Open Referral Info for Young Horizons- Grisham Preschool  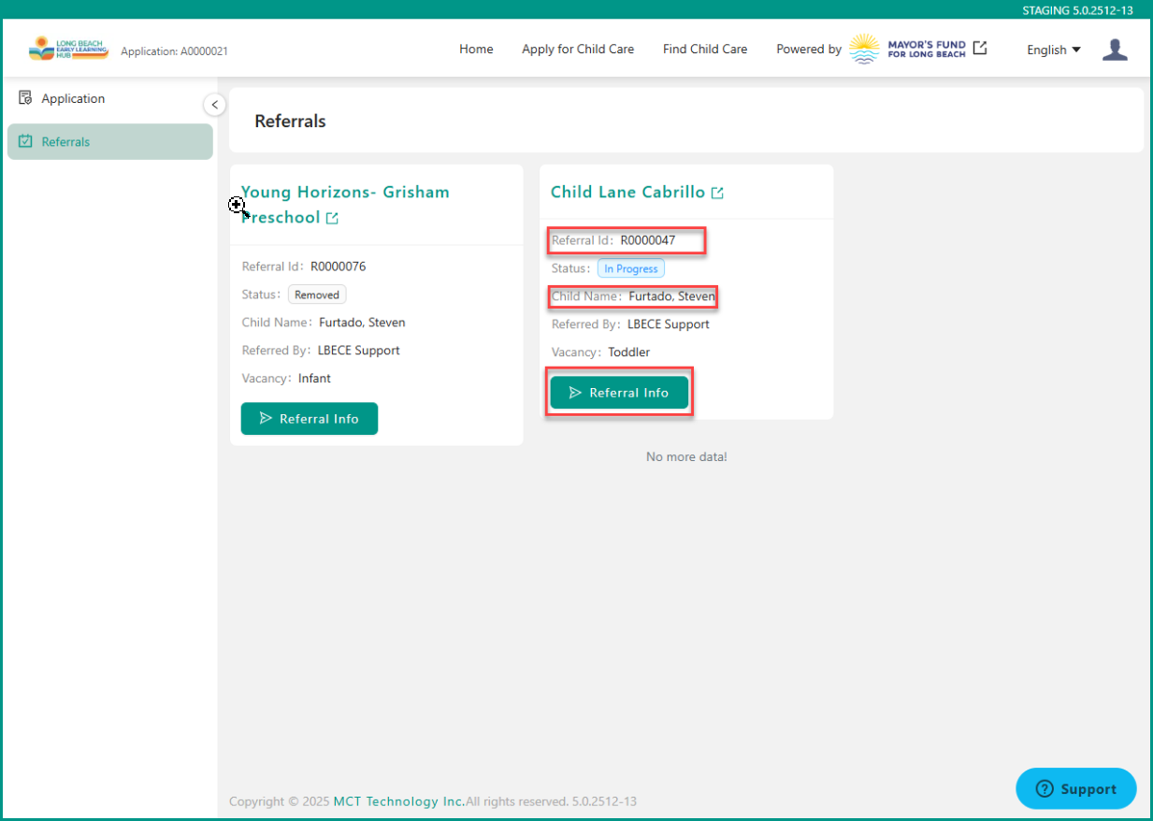click(310, 419)
